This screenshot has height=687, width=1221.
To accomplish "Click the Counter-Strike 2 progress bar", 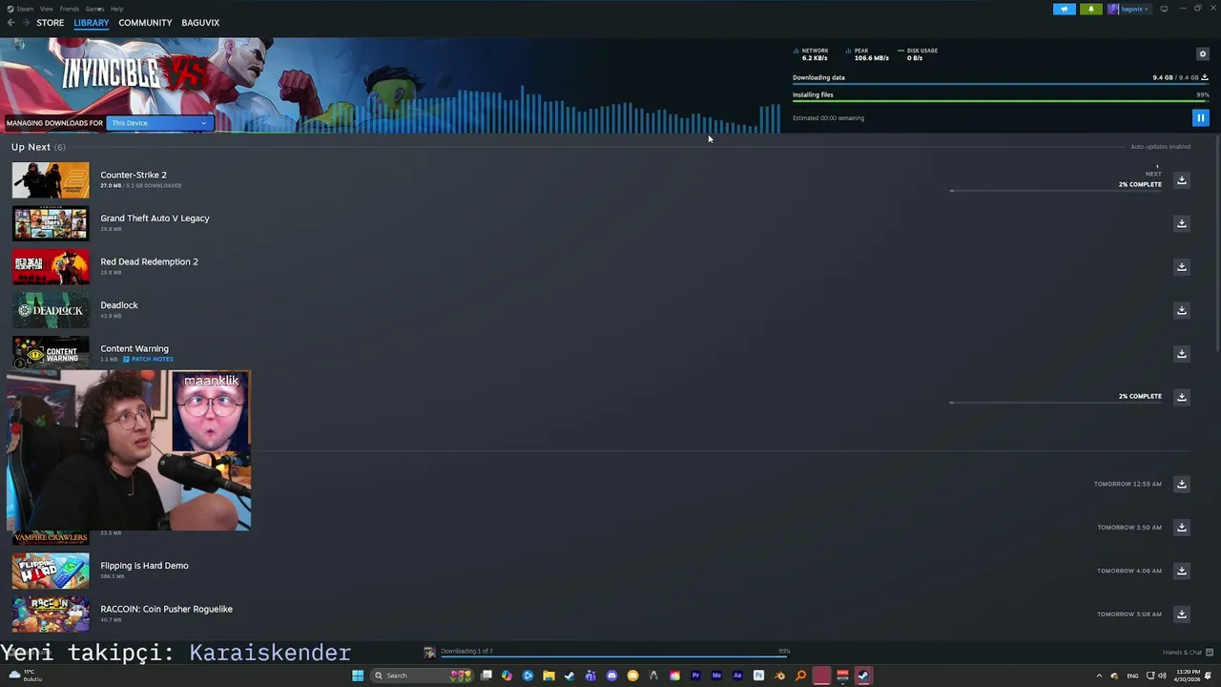I will point(1056,191).
